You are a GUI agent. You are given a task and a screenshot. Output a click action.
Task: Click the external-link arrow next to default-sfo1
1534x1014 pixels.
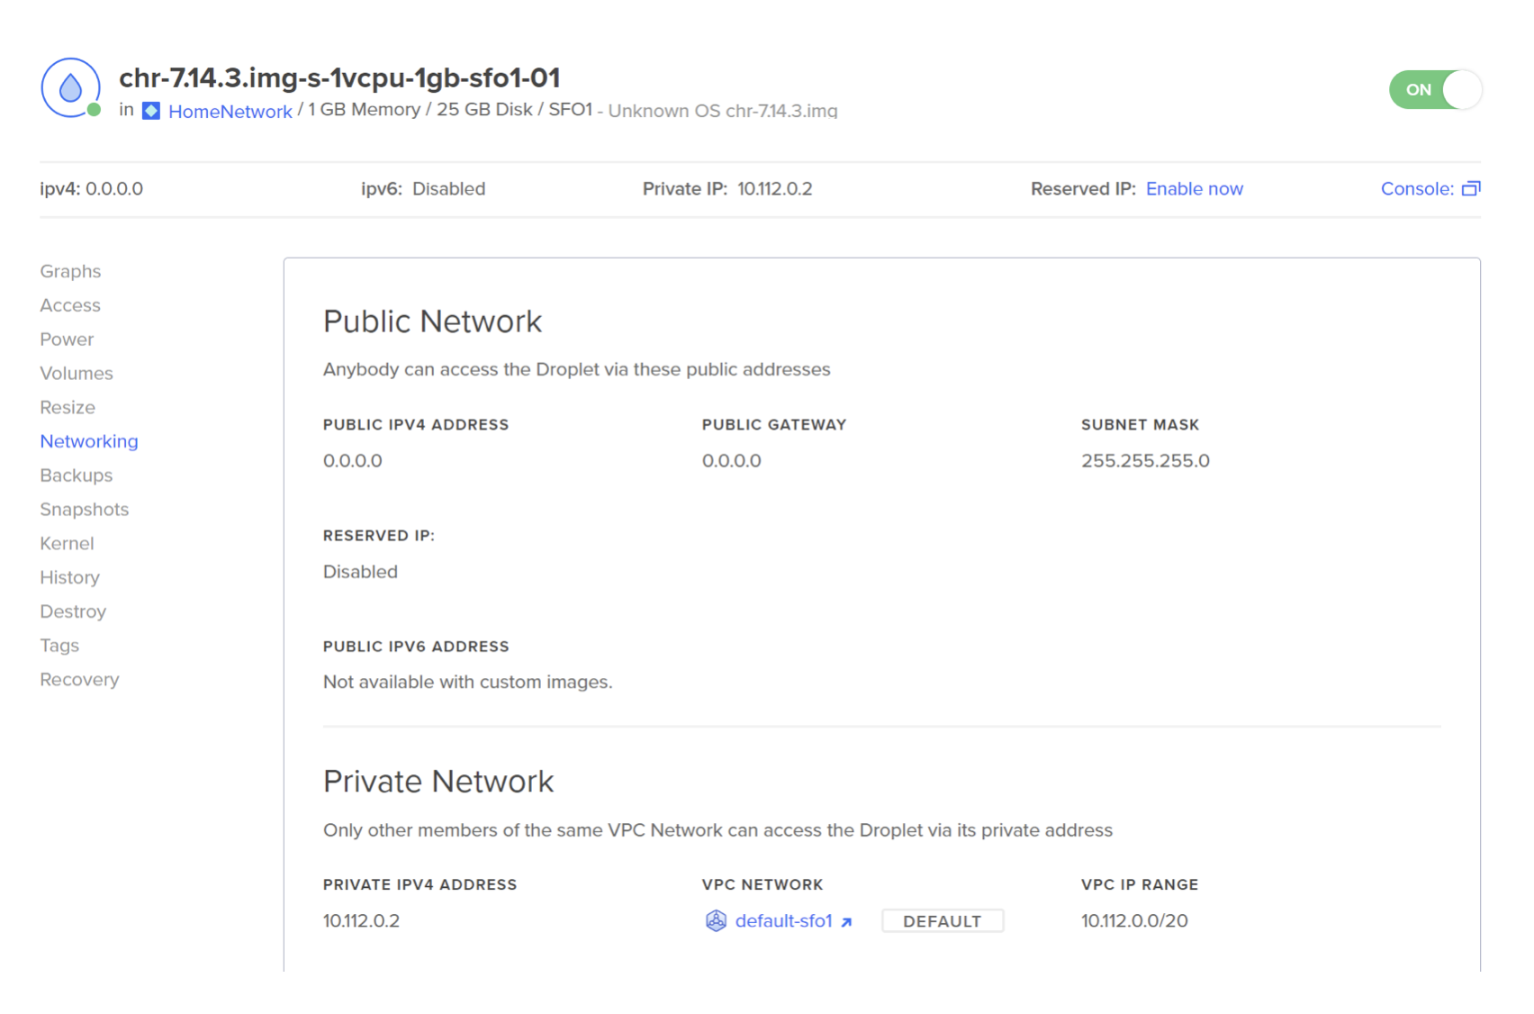tap(846, 922)
